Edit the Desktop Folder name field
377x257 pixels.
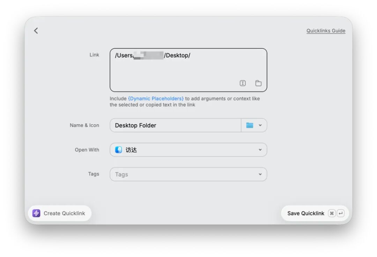click(175, 125)
